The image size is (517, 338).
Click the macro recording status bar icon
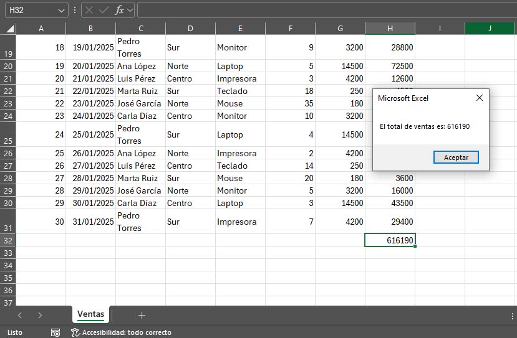point(56,332)
